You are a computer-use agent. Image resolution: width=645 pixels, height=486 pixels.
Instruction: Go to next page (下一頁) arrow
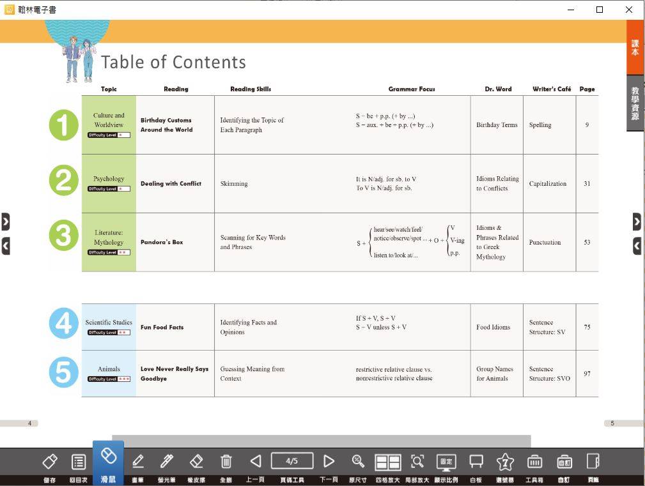tap(329, 461)
